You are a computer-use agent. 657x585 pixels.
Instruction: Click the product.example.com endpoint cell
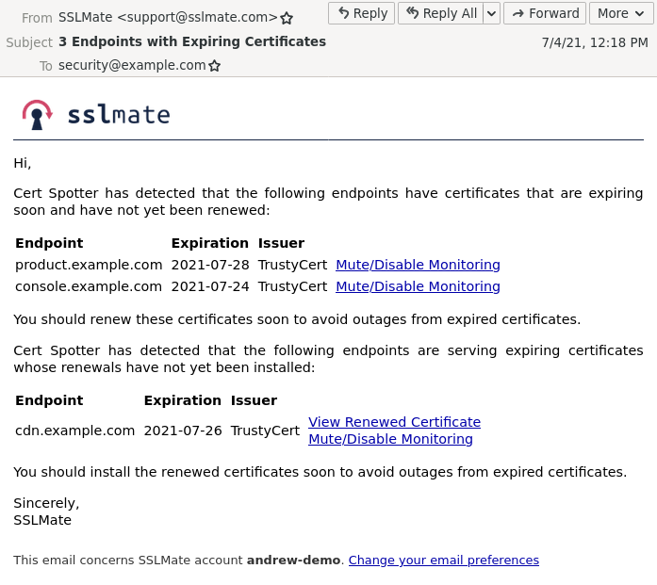(89, 265)
